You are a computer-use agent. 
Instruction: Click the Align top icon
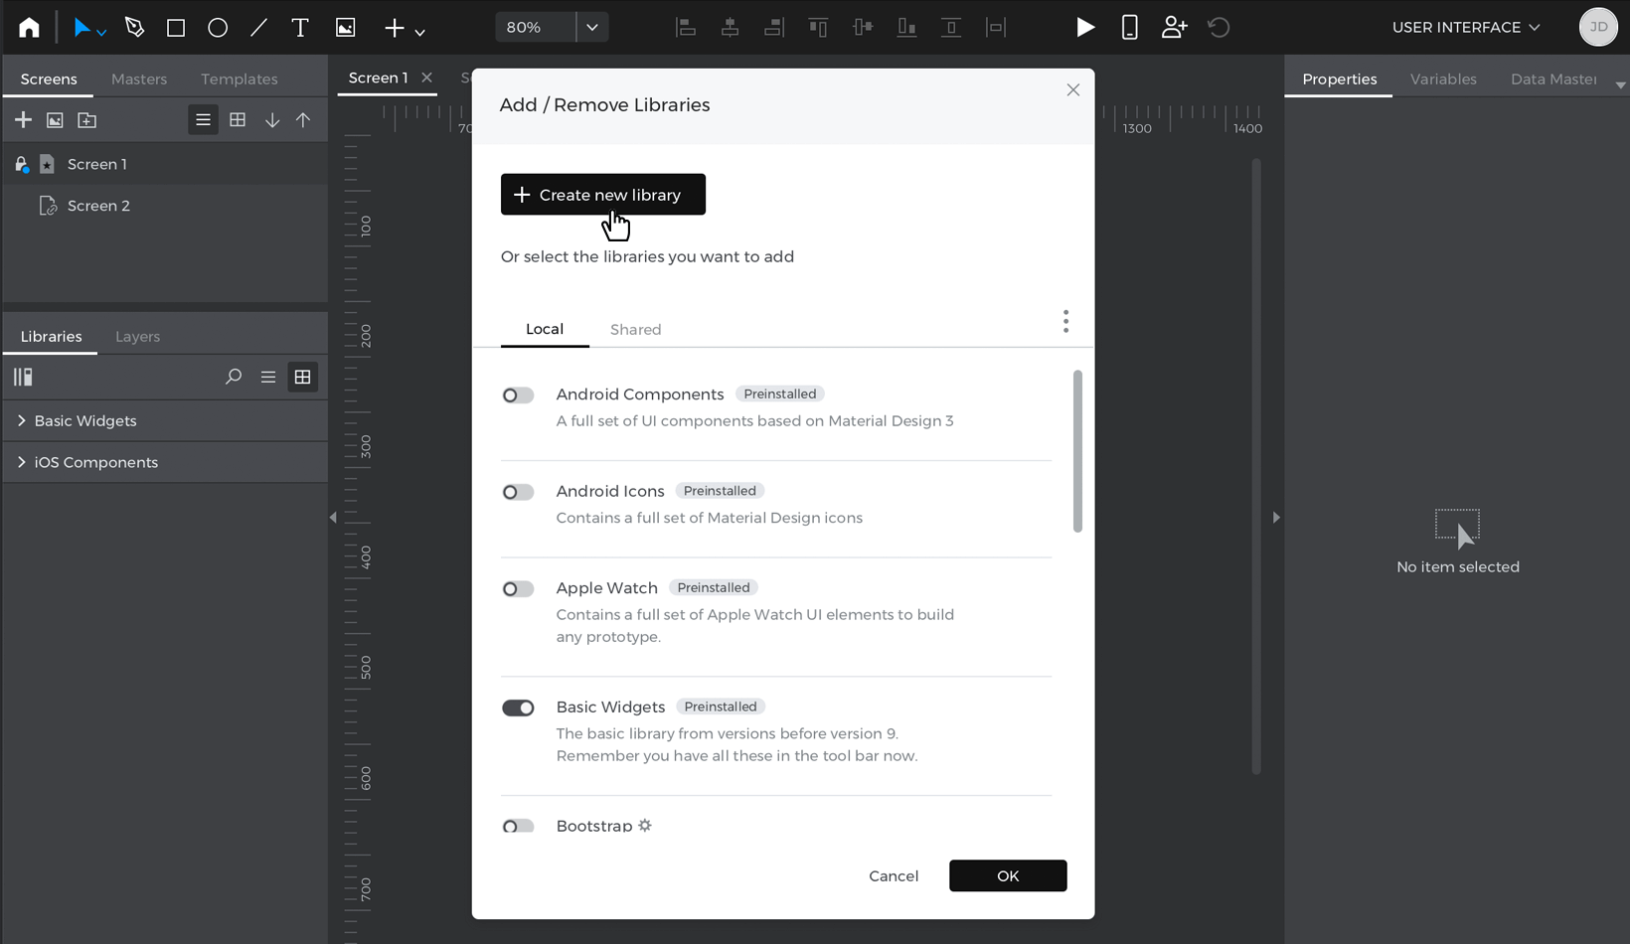point(818,28)
